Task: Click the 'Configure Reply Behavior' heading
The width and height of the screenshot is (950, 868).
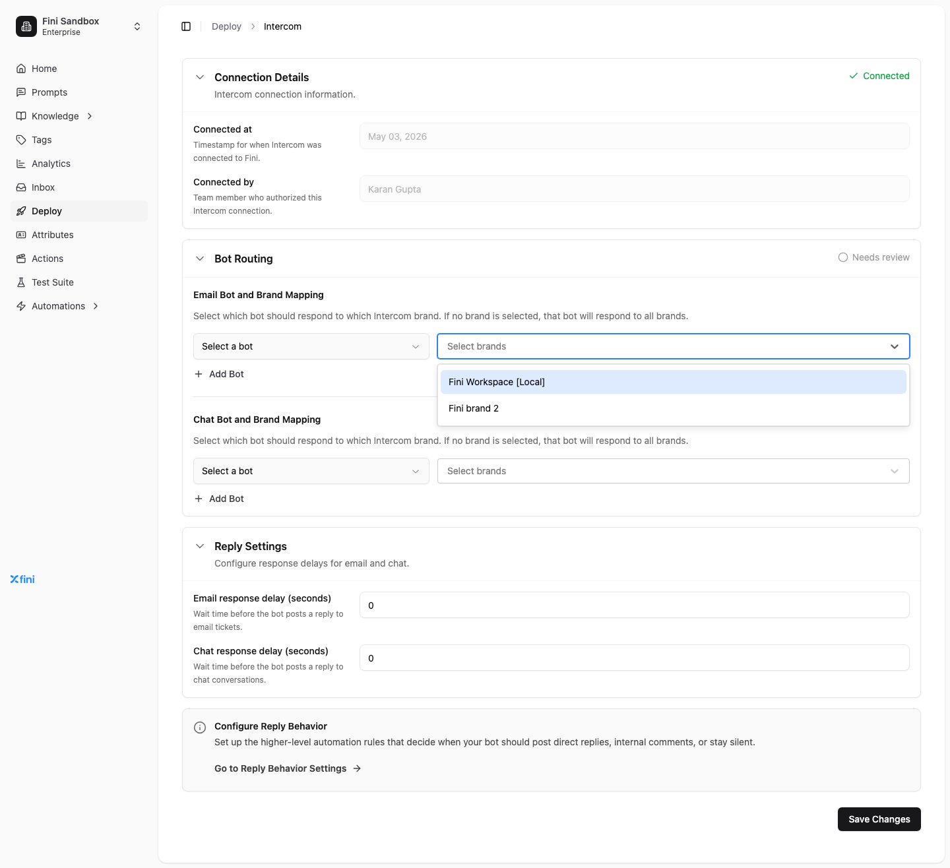Action: point(270,726)
